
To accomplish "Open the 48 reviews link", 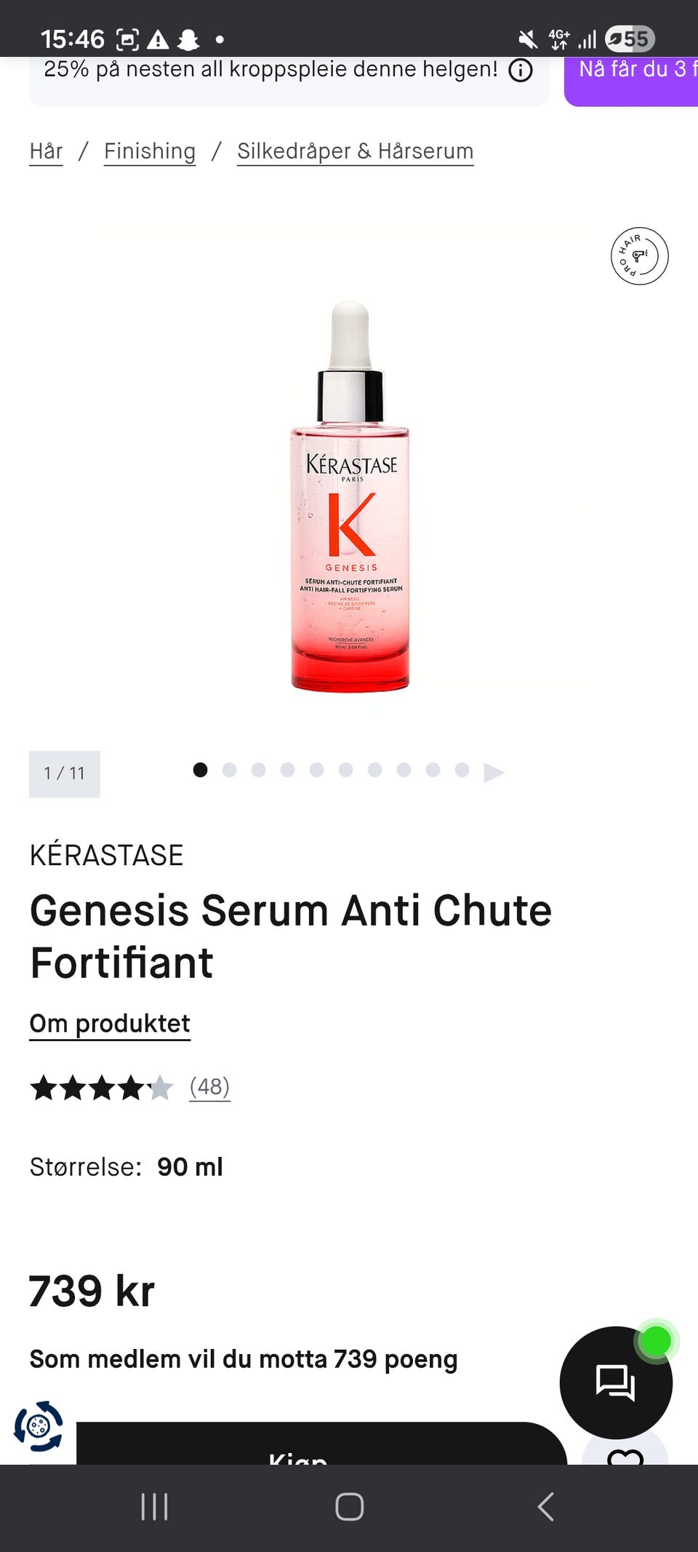I will pos(209,1087).
